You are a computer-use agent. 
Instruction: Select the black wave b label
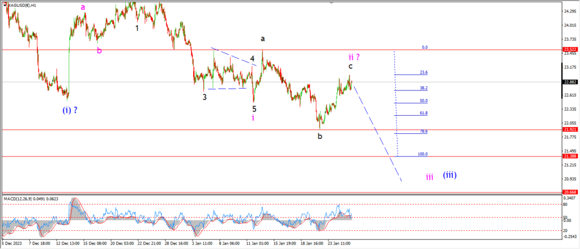tap(319, 137)
